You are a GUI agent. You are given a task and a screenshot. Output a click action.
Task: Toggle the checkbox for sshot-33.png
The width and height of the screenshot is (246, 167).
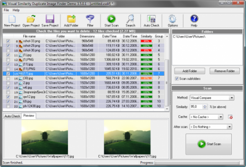click(x=9, y=41)
